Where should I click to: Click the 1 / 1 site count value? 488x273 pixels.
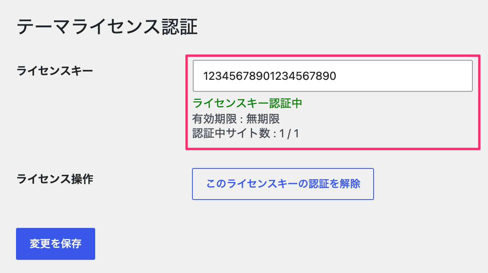290,133
